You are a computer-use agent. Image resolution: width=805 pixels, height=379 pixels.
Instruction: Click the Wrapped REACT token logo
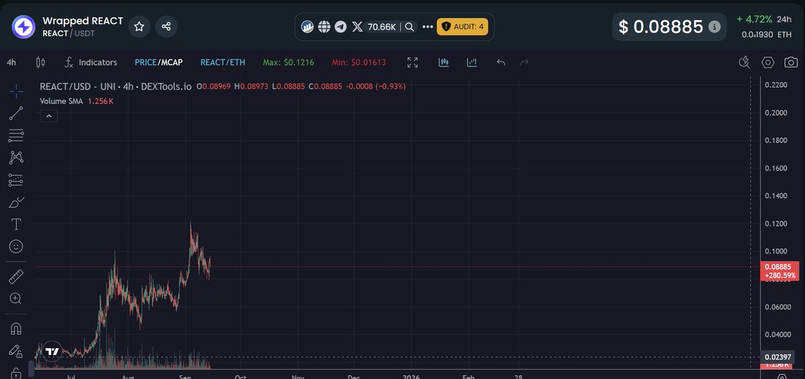click(x=23, y=27)
